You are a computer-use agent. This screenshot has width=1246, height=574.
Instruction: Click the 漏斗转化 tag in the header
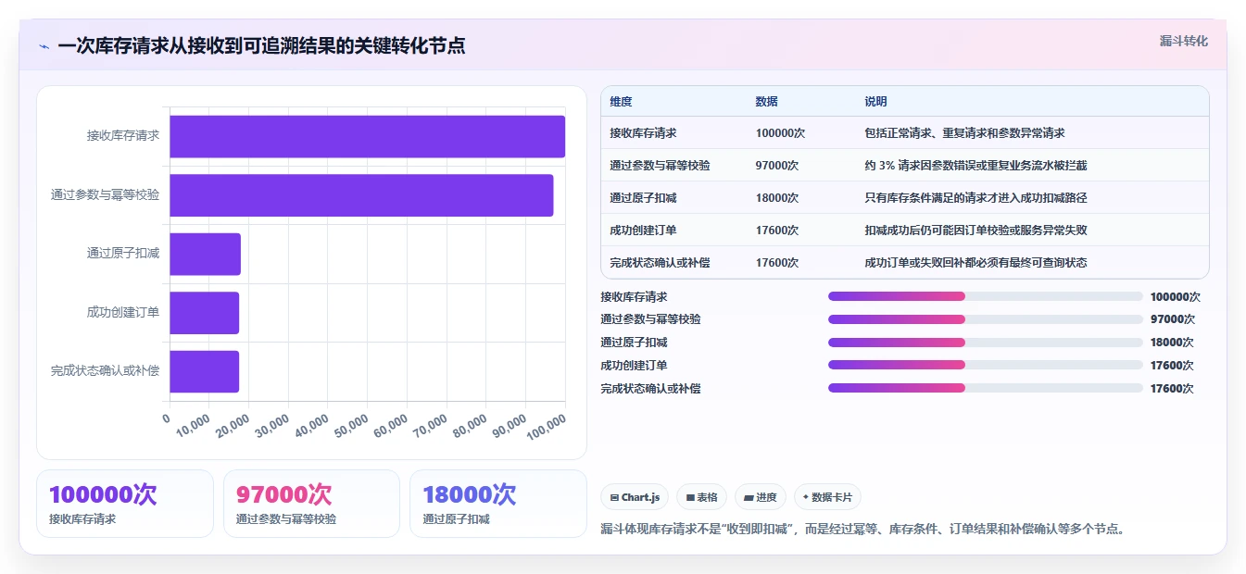click(x=1183, y=41)
